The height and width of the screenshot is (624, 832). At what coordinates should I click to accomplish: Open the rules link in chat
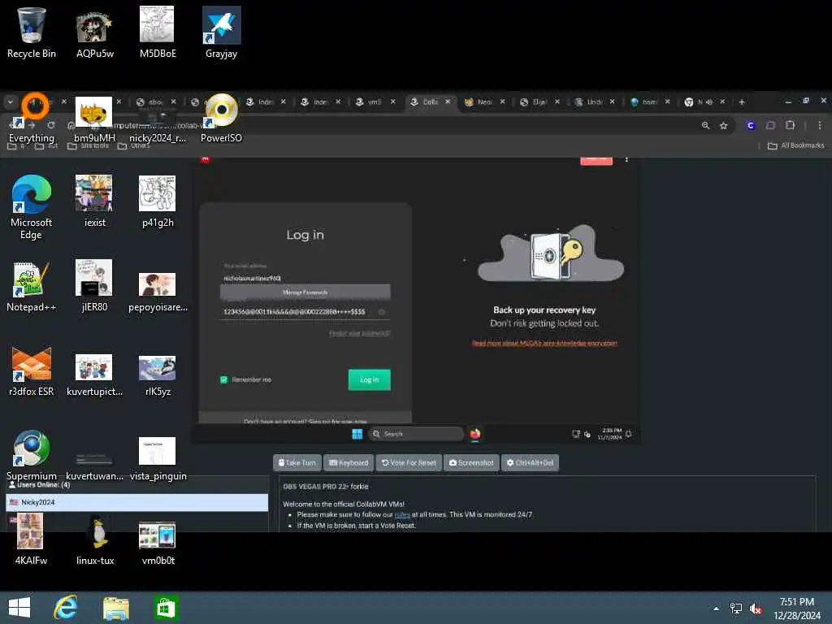coord(402,514)
